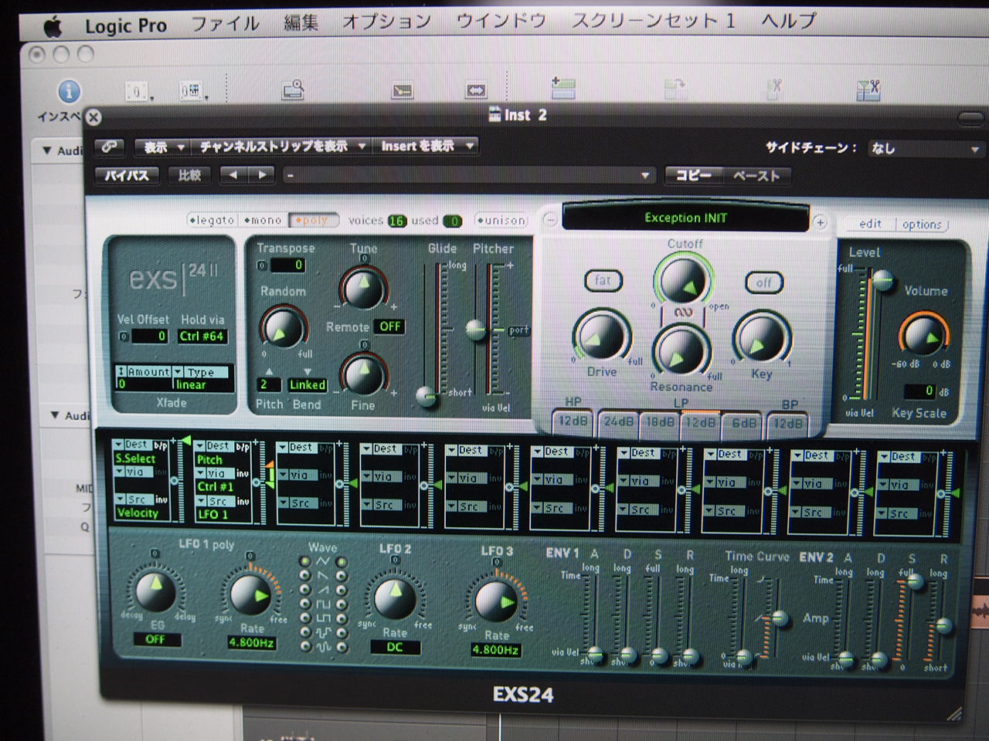This screenshot has width=989, height=741.
Task: Click the Random pitch knob
Action: pyautogui.click(x=283, y=327)
